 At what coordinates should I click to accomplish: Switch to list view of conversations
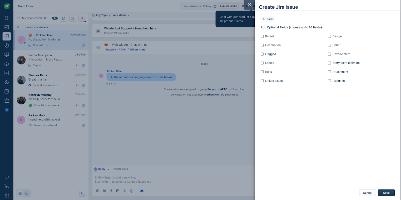coord(20,193)
